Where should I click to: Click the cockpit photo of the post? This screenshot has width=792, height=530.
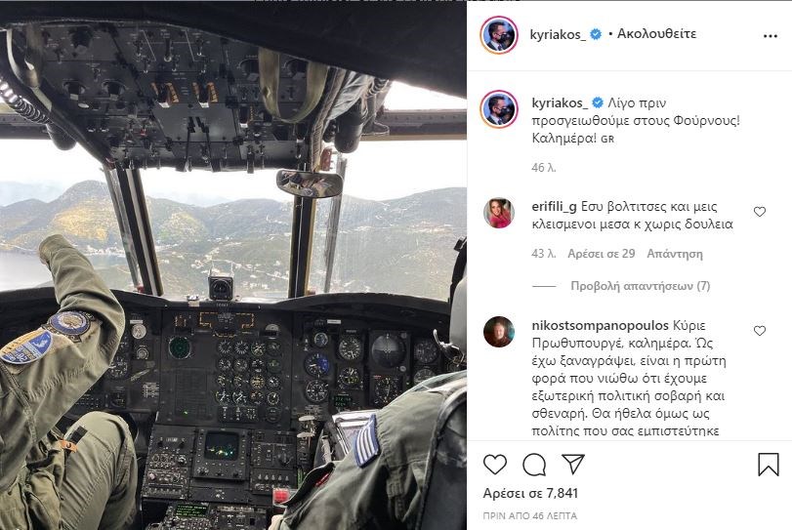[x=233, y=265]
